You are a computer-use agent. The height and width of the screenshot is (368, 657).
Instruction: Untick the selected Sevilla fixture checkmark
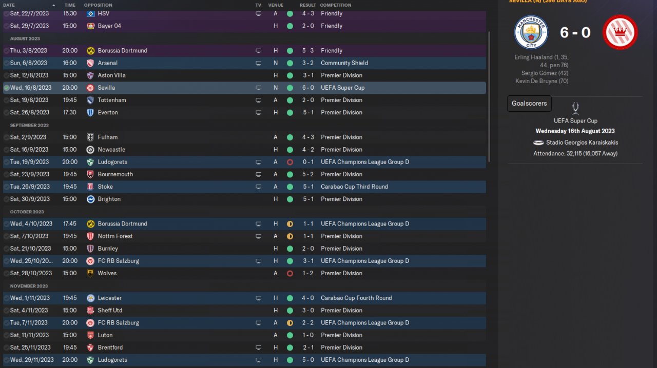(6, 88)
